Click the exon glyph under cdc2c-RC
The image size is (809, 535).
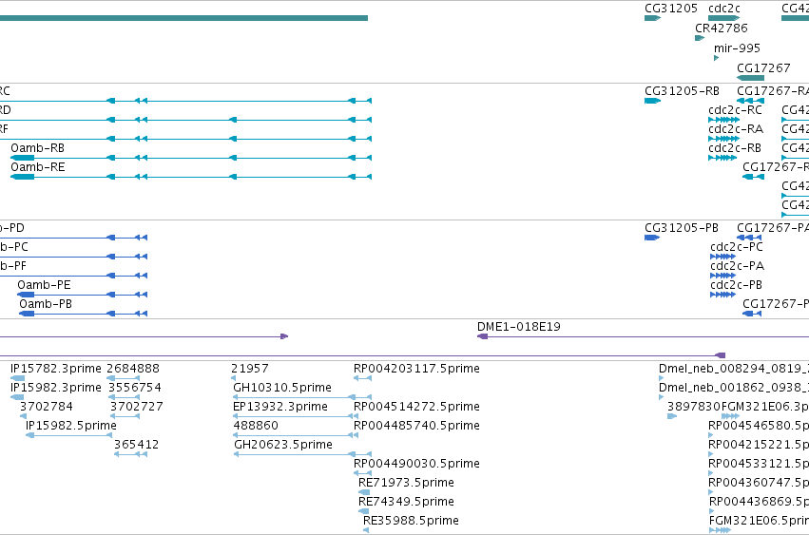point(723,120)
